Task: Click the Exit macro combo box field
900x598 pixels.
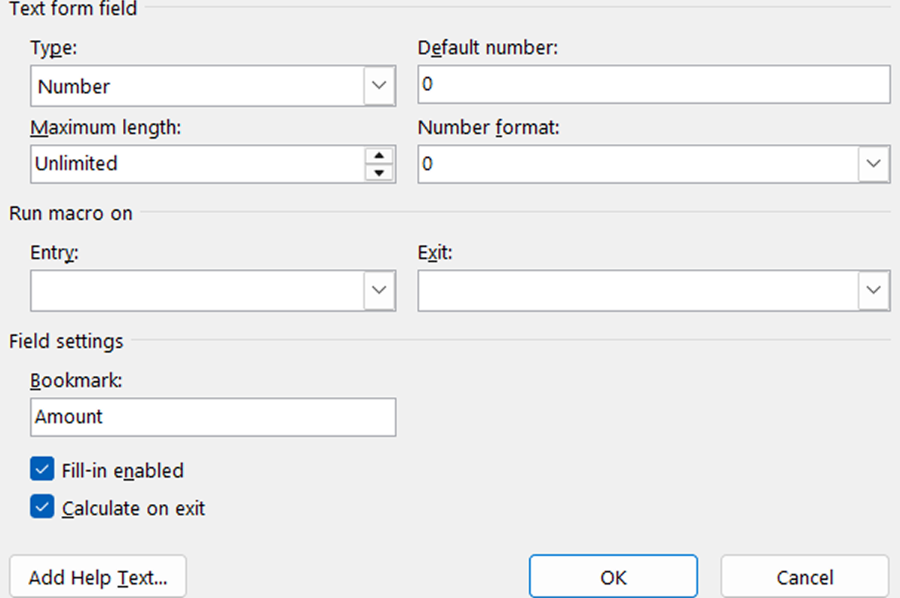Action: [x=638, y=290]
